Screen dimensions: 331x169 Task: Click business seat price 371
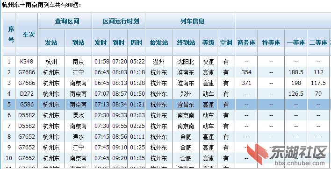[x=246, y=83]
